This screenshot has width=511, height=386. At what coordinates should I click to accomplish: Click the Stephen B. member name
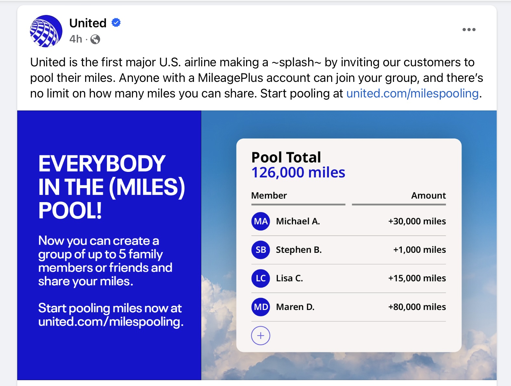(x=298, y=250)
